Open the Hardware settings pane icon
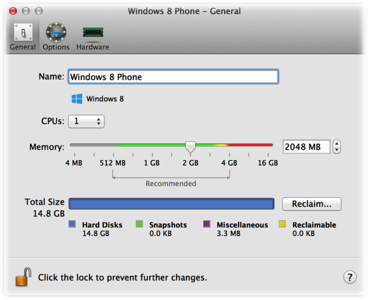369x300 pixels. (x=93, y=32)
